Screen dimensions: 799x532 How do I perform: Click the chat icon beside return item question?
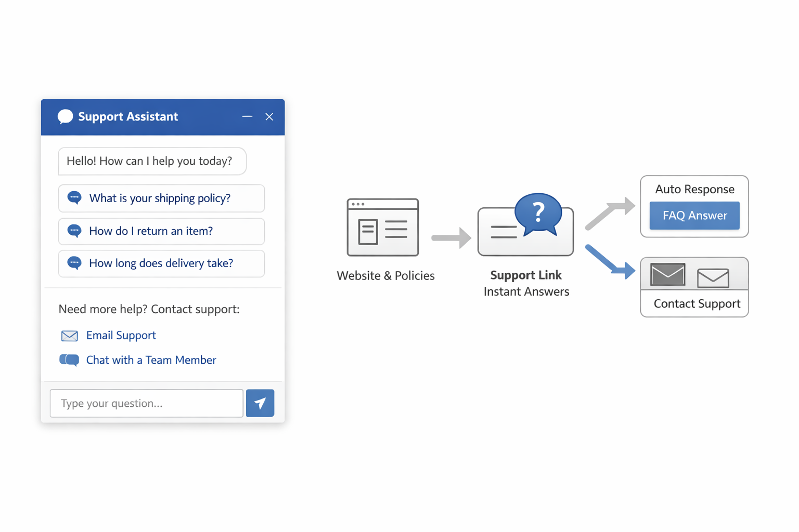(x=74, y=231)
